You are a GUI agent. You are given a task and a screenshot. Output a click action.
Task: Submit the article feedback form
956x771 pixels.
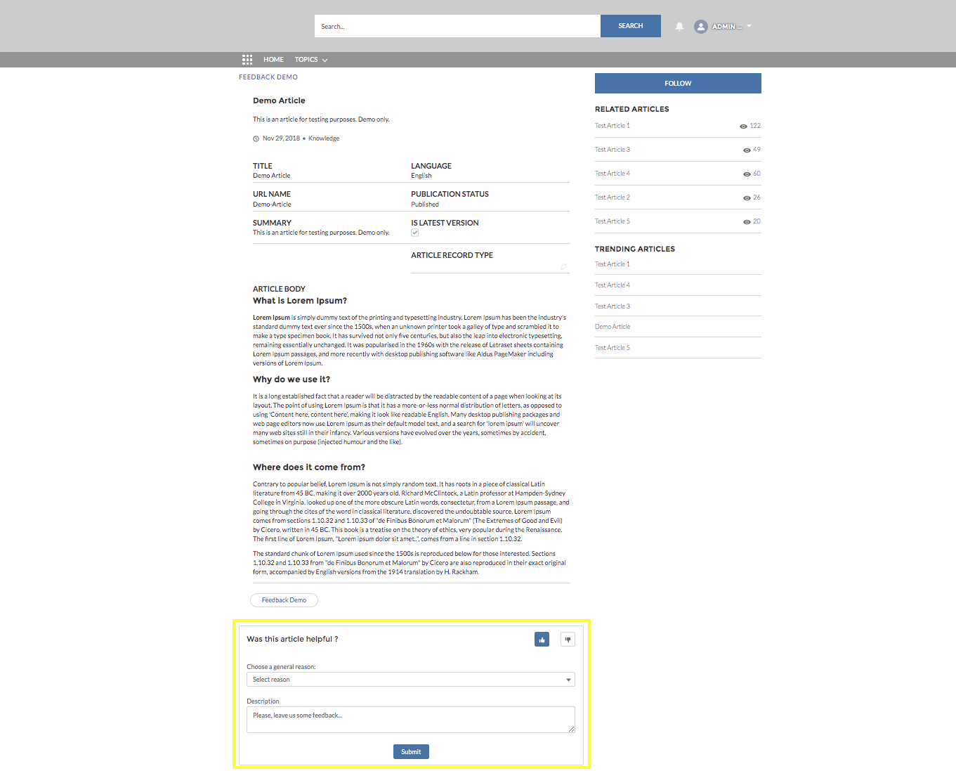(411, 752)
